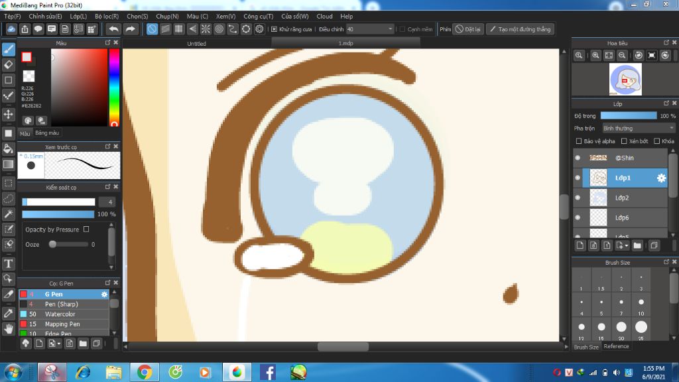This screenshot has height=382, width=679.
Task: Enable concentric circle snap
Action: (x=219, y=29)
